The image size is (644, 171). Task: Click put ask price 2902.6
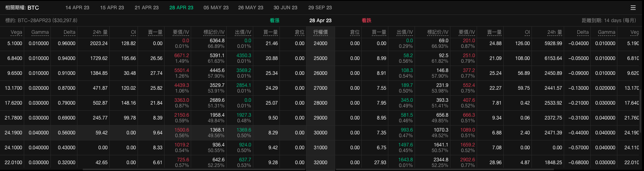468,160
